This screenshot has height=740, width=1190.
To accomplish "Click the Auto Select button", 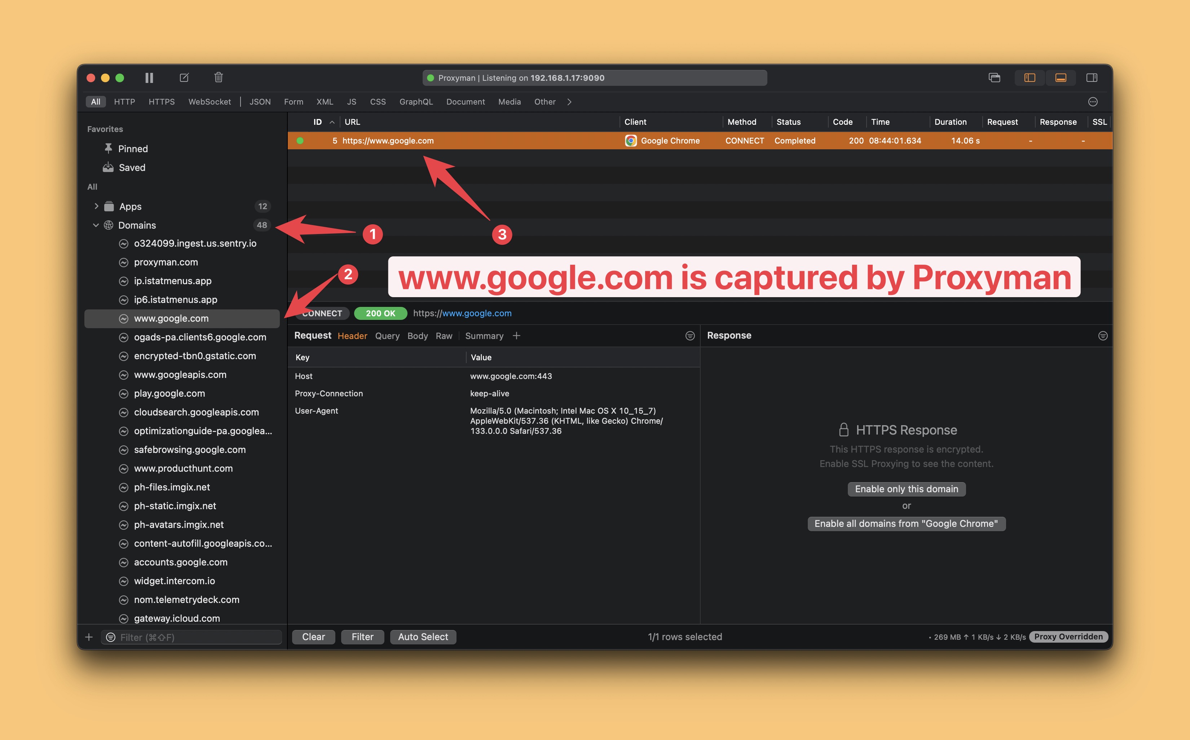I will point(423,637).
